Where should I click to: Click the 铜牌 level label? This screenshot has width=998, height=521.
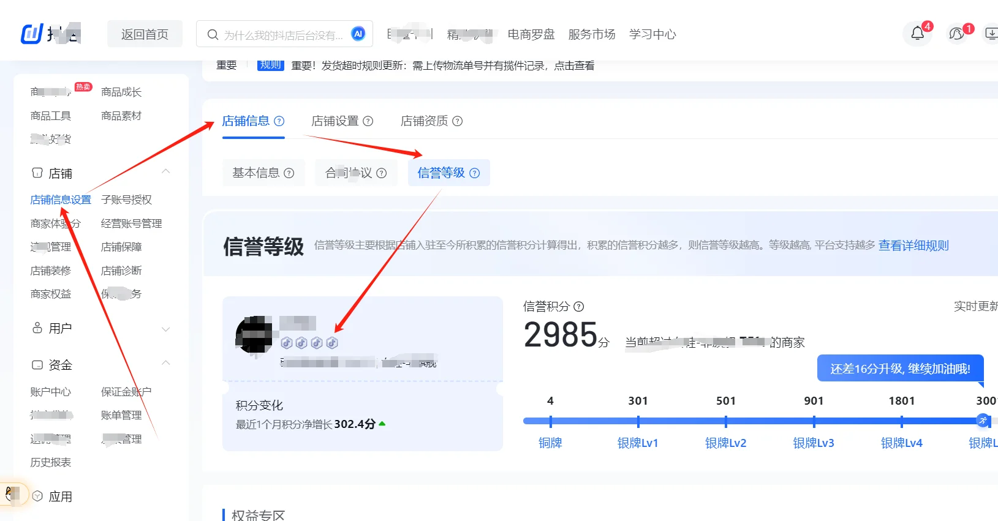tap(550, 443)
